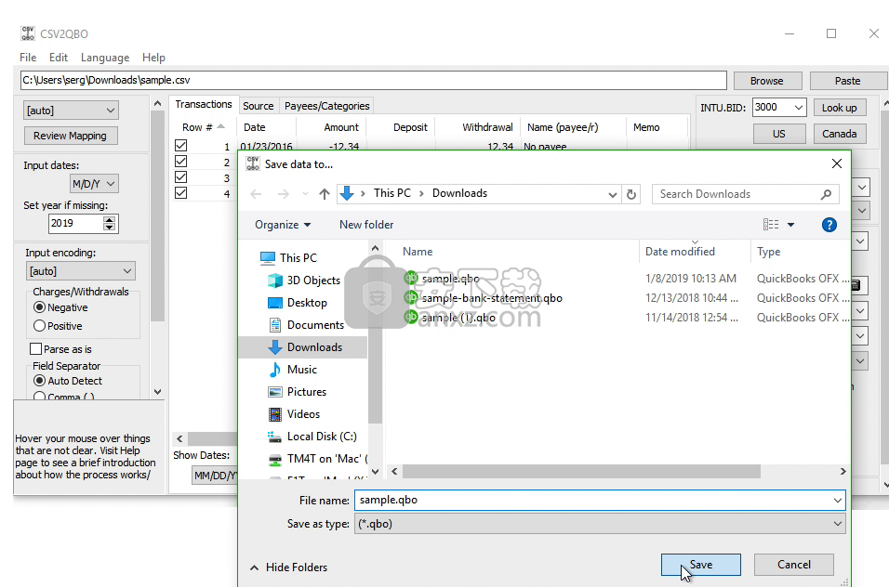Select Negative charges/withdrawals radio
Screen dimensions: 889x587
(39, 307)
